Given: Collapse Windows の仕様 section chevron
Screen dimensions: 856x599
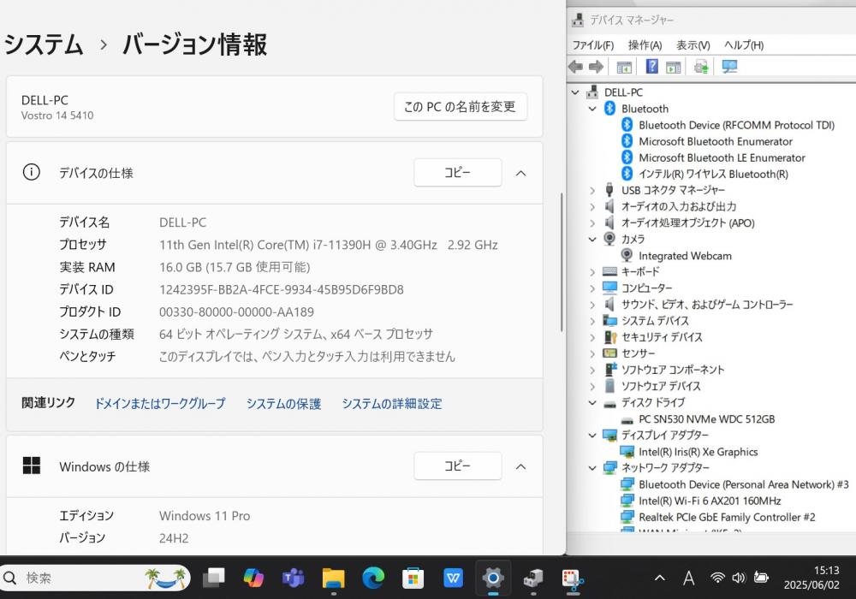Looking at the screenshot, I should [520, 466].
